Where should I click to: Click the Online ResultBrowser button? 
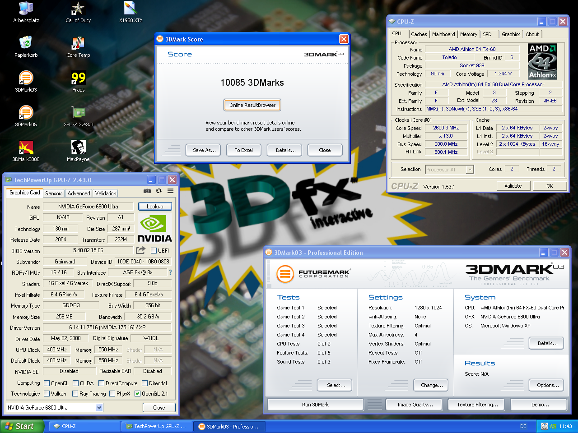coord(252,105)
